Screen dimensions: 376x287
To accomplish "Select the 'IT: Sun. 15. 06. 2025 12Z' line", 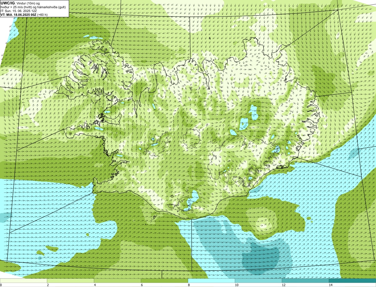I will [x=19, y=11].
